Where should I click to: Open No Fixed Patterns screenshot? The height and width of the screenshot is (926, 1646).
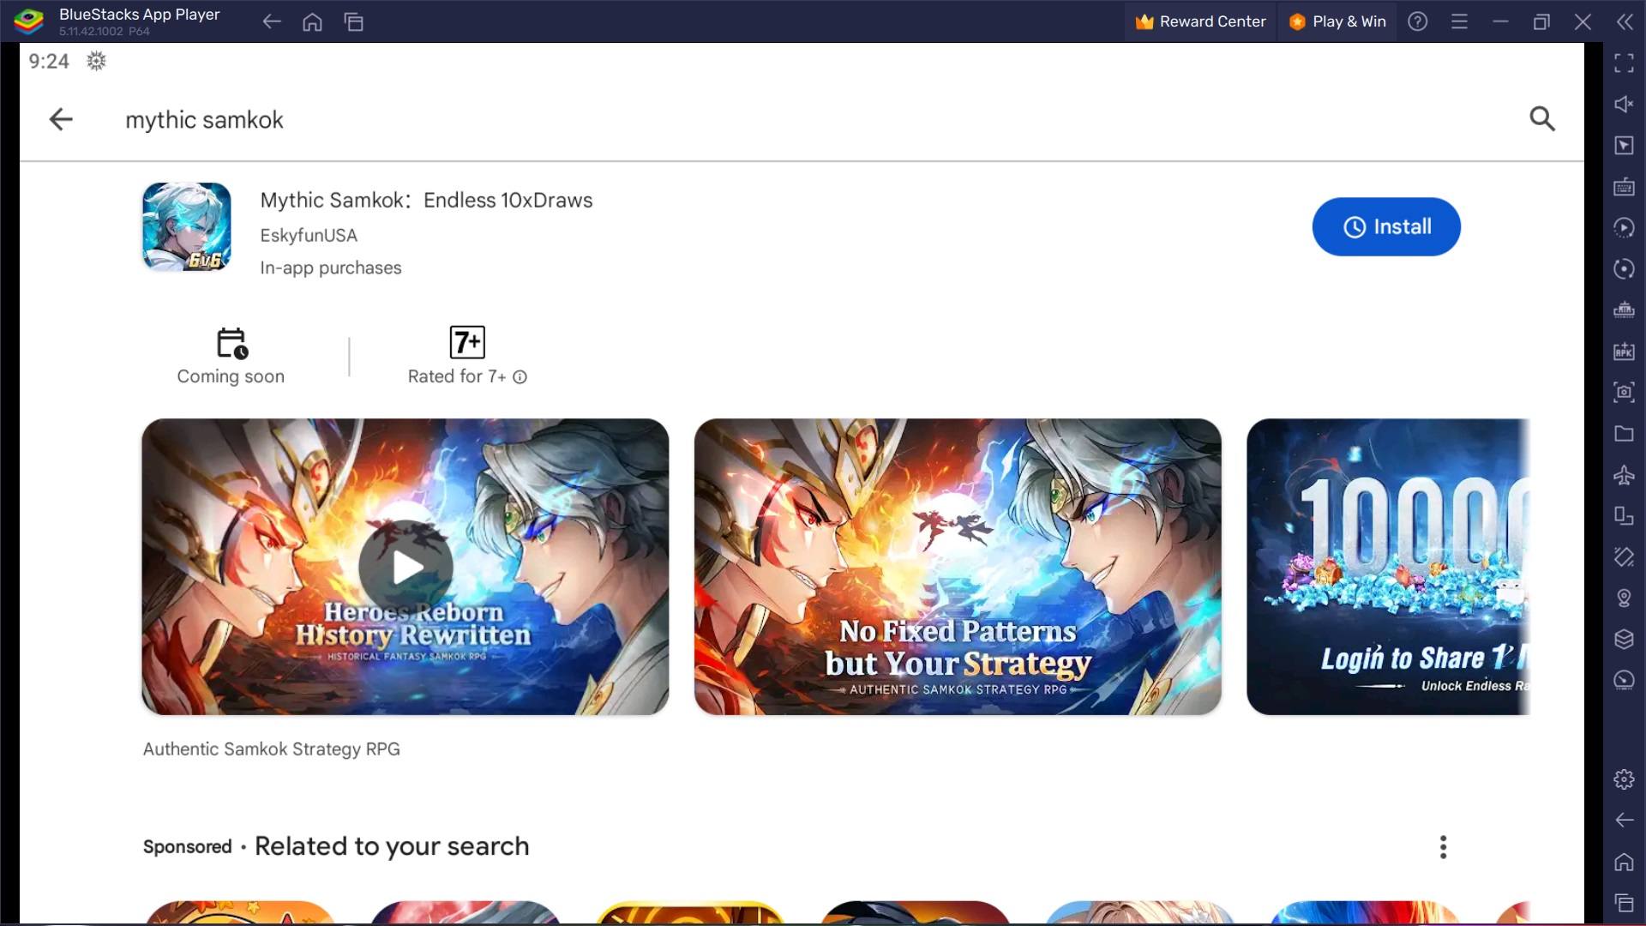(x=958, y=567)
